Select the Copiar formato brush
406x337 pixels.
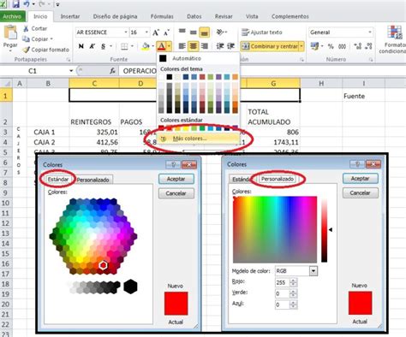(27, 50)
